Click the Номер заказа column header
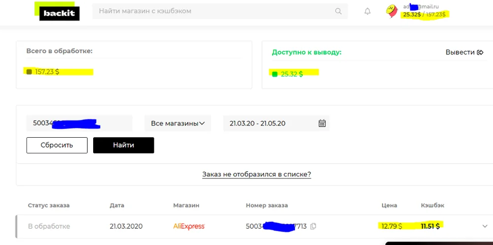The width and height of the screenshot is (493, 245). pos(267,206)
